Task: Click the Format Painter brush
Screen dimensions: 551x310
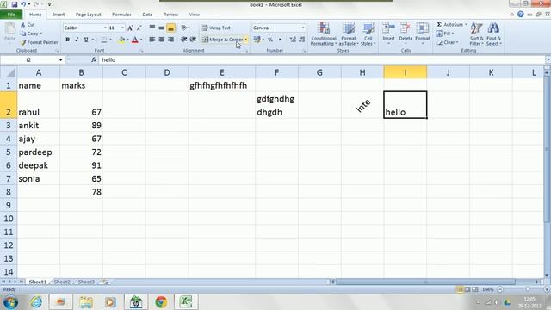Action: (x=23, y=42)
